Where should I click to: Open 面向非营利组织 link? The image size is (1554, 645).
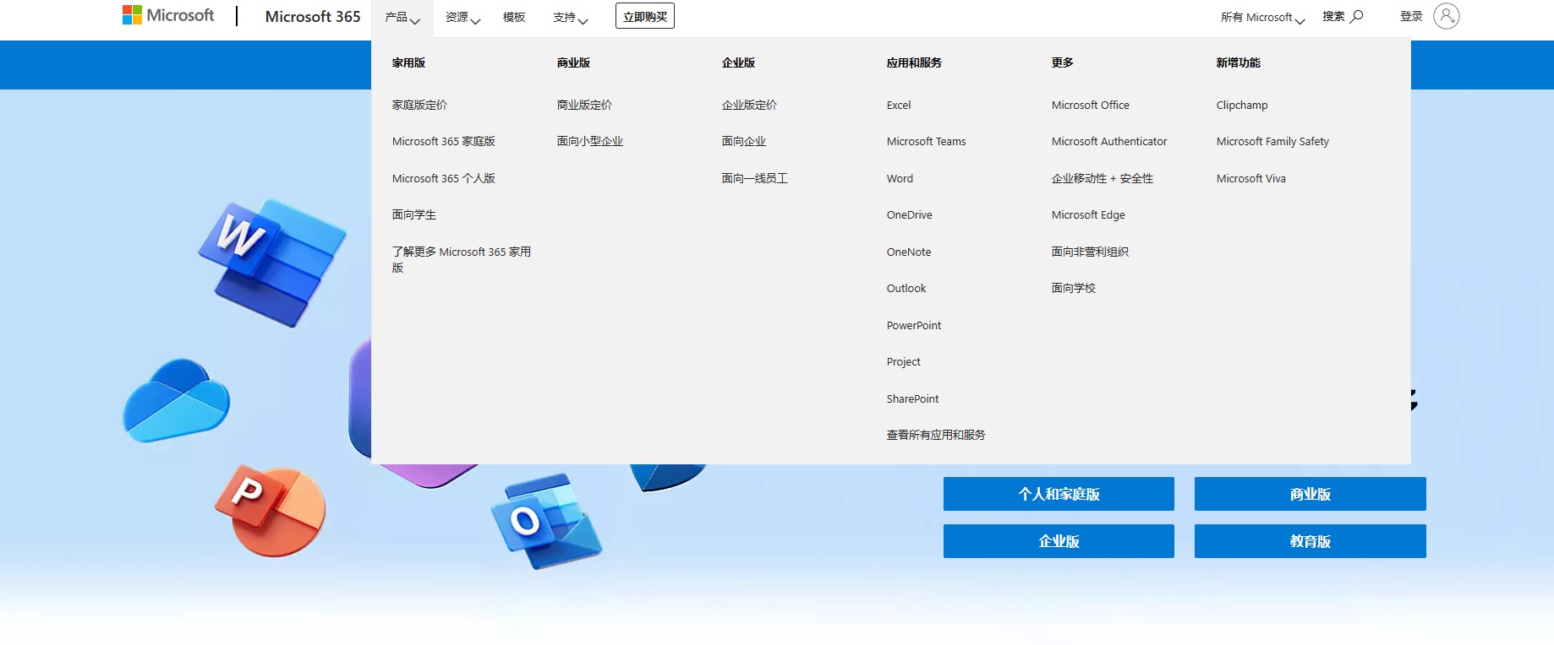1091,252
